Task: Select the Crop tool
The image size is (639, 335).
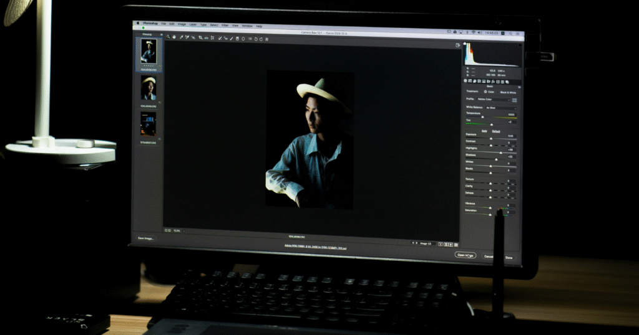Action: [200, 38]
